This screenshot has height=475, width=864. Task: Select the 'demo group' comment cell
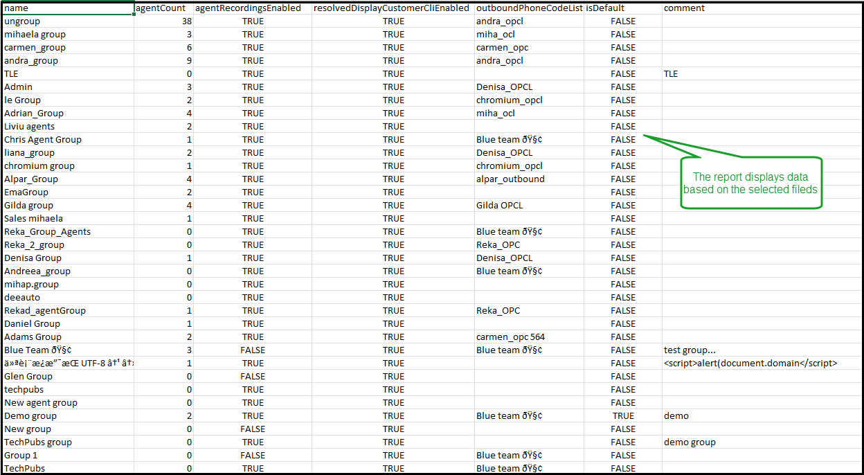(x=762, y=442)
